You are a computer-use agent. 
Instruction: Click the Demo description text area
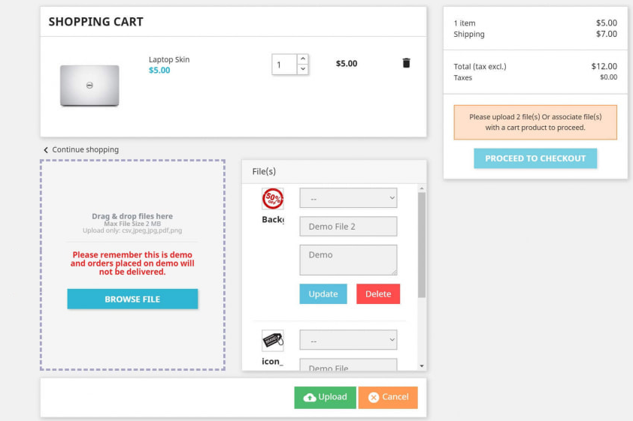tap(347, 260)
